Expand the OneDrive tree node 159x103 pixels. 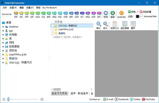click(x=3, y=27)
